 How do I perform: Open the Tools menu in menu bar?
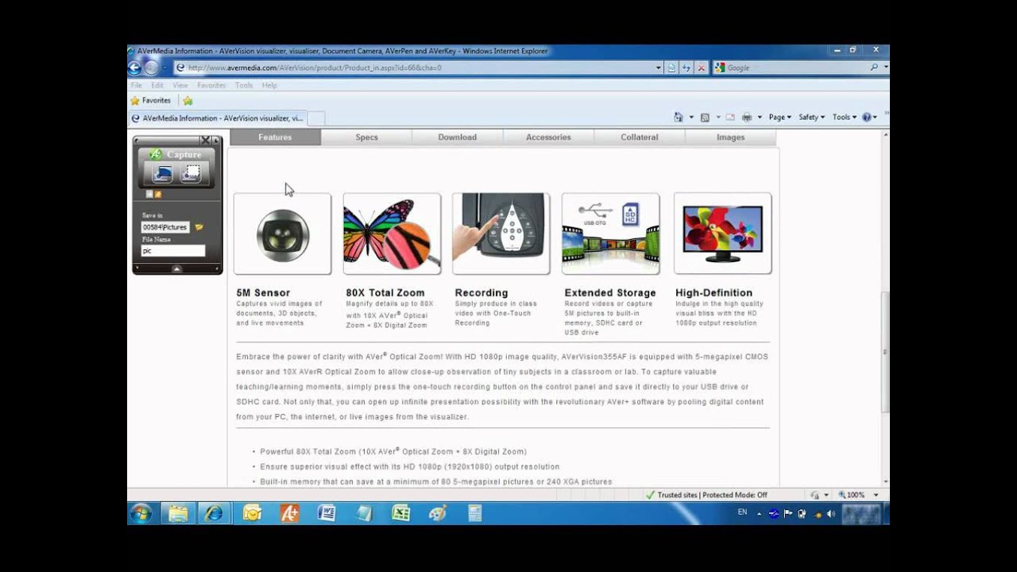click(244, 85)
